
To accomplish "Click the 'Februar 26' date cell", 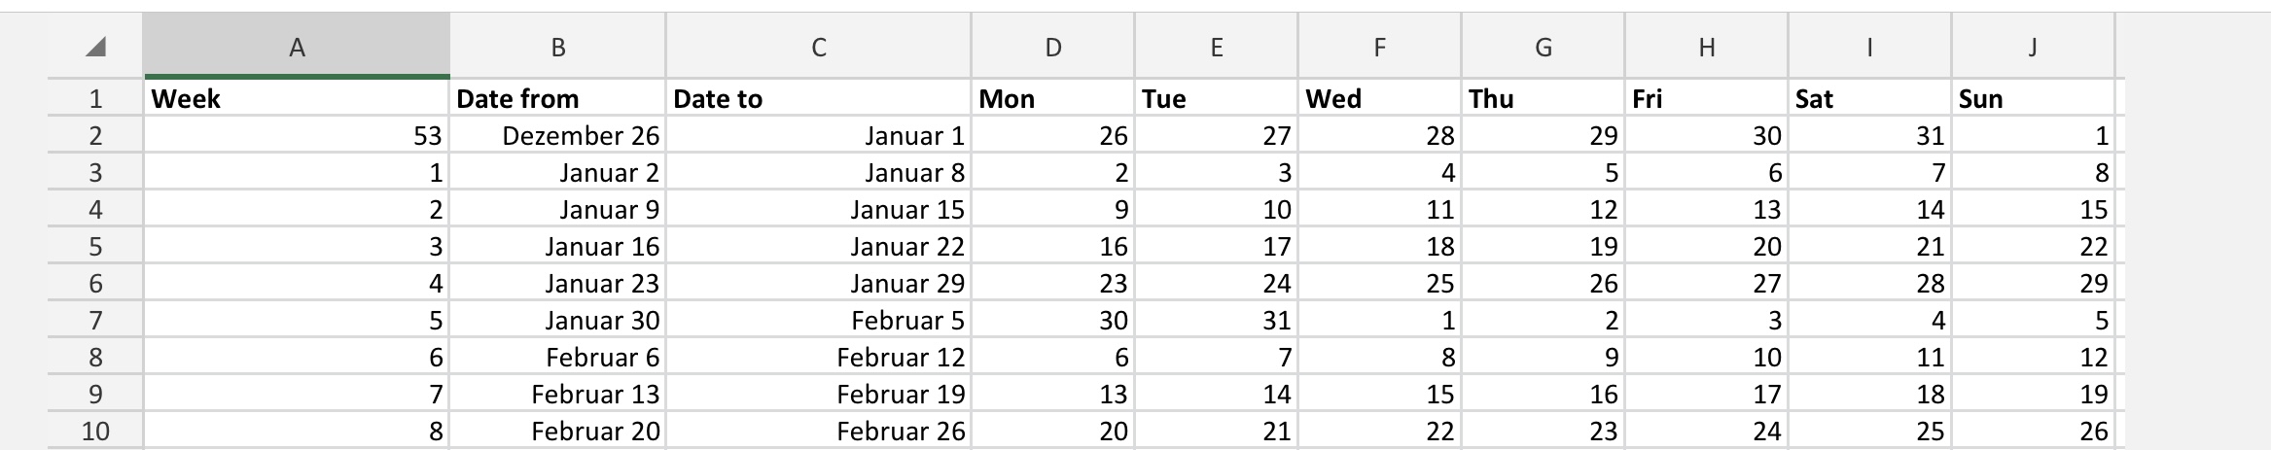I will tap(818, 431).
